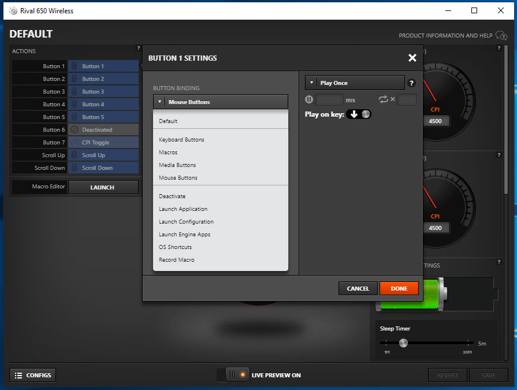Screen dimensions: 517x390
Task: Click the green battery indicator
Action: [x=434, y=295]
